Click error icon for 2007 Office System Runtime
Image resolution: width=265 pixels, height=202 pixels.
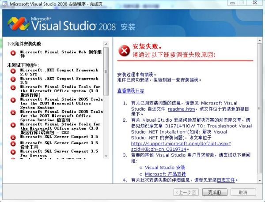coord(13,100)
